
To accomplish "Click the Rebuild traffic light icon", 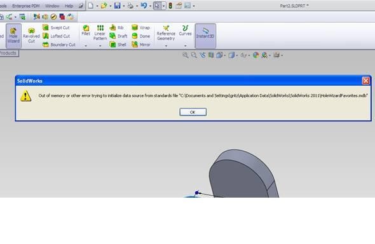I will click(170, 6).
